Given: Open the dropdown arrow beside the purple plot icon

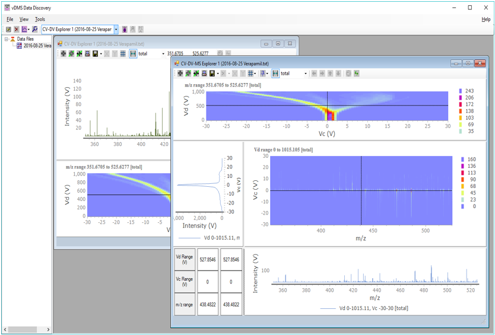Looking at the screenshot, I should click(x=28, y=29).
